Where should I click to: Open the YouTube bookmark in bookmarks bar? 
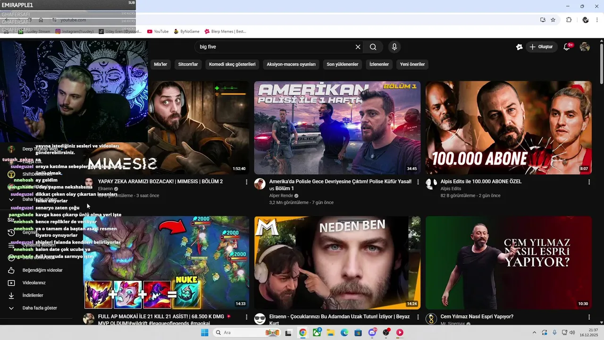click(x=158, y=31)
